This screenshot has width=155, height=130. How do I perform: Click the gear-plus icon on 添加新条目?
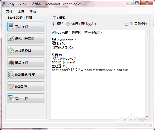click(x=11, y=50)
